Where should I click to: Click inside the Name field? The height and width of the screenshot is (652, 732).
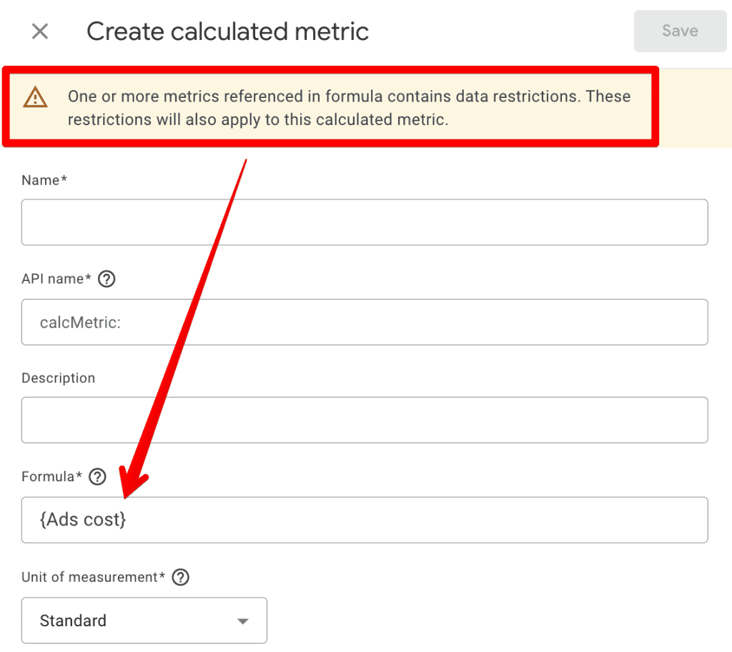point(365,222)
